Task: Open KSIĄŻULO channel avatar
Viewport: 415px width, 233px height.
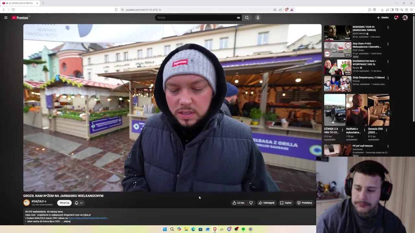Action: [27, 203]
